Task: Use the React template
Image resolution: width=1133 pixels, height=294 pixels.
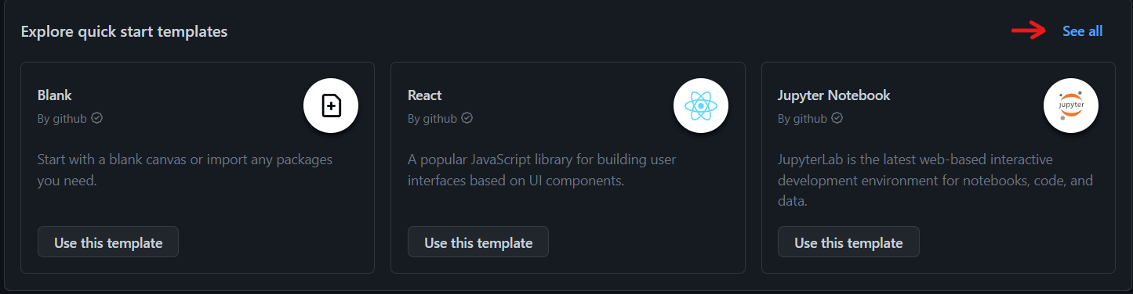Action: click(478, 242)
